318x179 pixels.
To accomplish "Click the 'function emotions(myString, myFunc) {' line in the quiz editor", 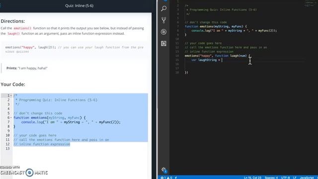I will 50,118.
